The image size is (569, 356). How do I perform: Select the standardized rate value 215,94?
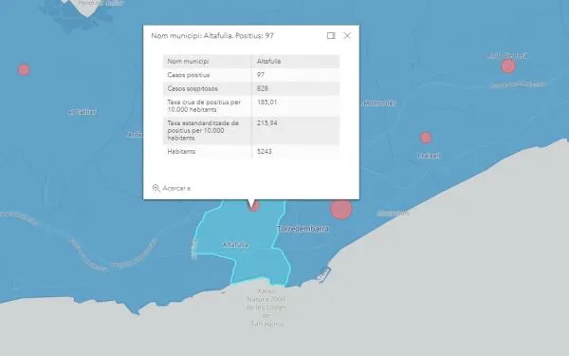tap(266, 122)
